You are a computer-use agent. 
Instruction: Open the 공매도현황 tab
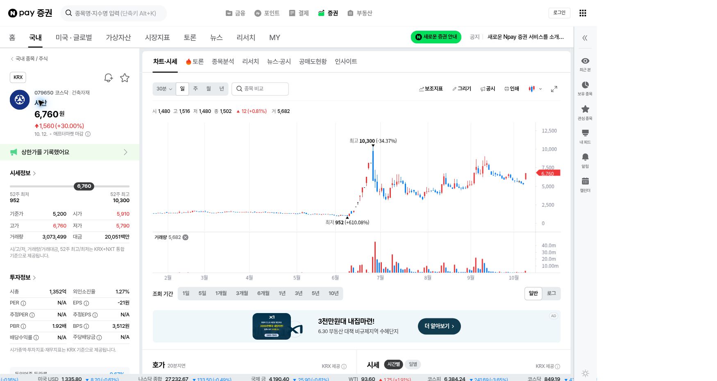[x=313, y=61]
